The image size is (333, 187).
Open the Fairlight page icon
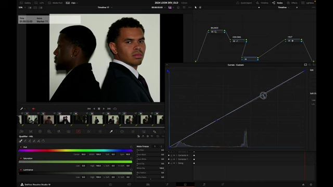click(x=204, y=184)
